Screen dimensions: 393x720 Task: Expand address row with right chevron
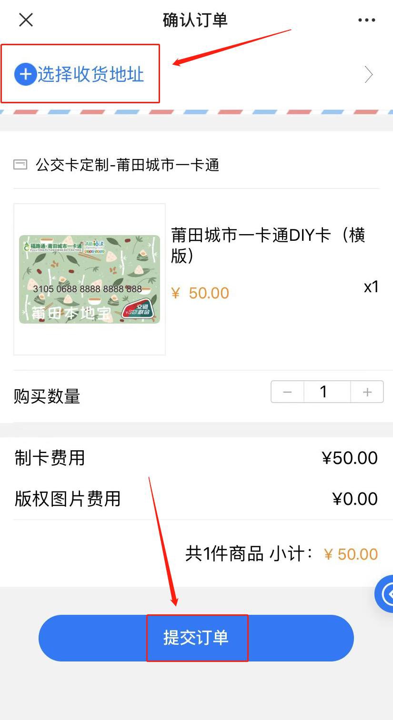point(368,75)
